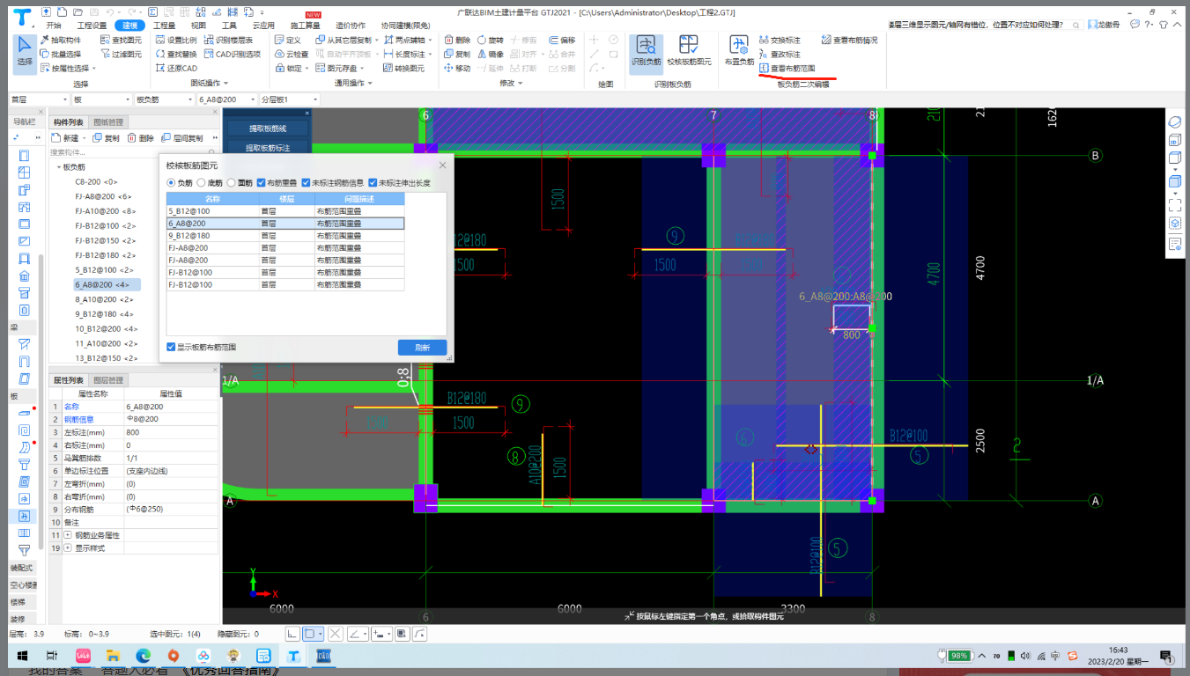This screenshot has width=1190, height=676.
Task: Uncheck the 布筋重叠 checkbox
Action: (262, 182)
